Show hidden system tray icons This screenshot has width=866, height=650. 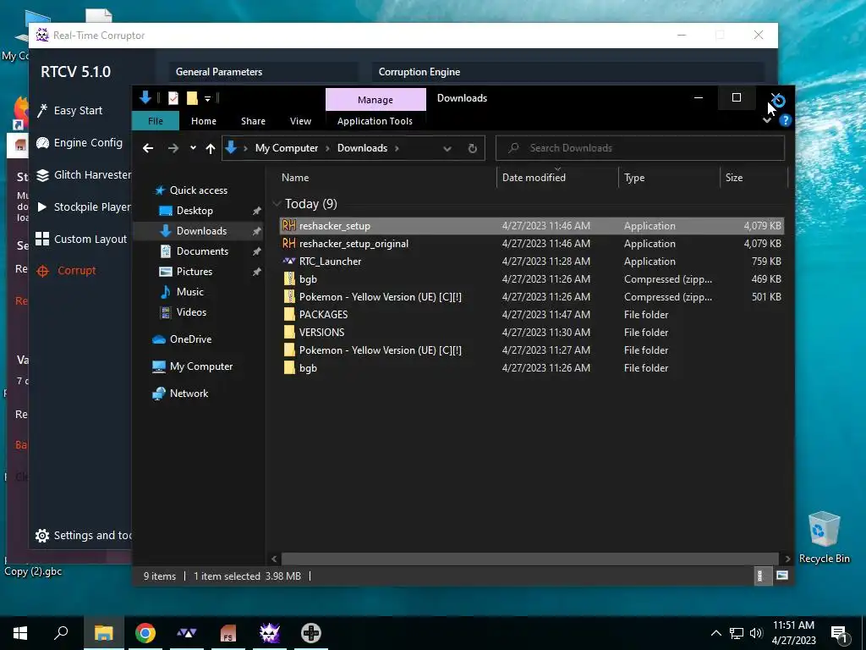point(715,633)
